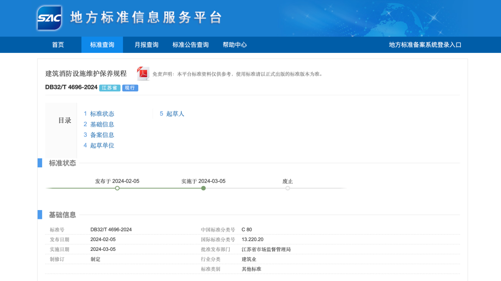The width and height of the screenshot is (501, 281).
Task: Click 实施日期 value 2024-03-05
Action: pyautogui.click(x=103, y=249)
